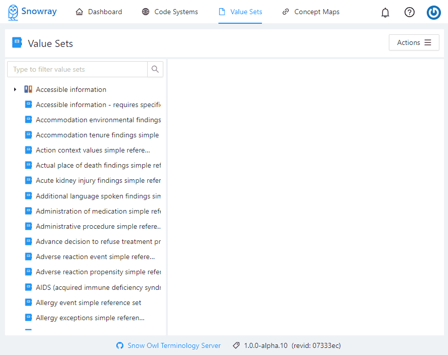Image resolution: width=448 pixels, height=355 pixels.
Task: Open the Concept Maps tab
Action: [310, 12]
